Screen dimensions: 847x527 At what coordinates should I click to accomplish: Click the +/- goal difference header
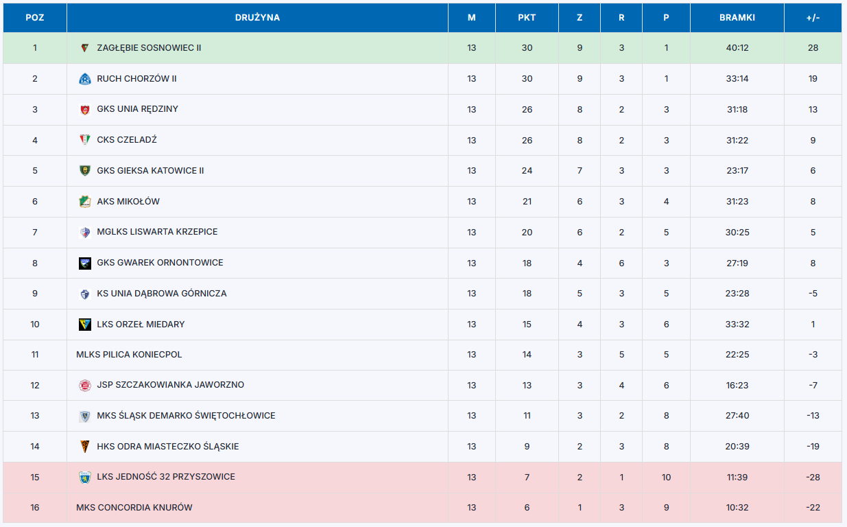click(x=813, y=18)
